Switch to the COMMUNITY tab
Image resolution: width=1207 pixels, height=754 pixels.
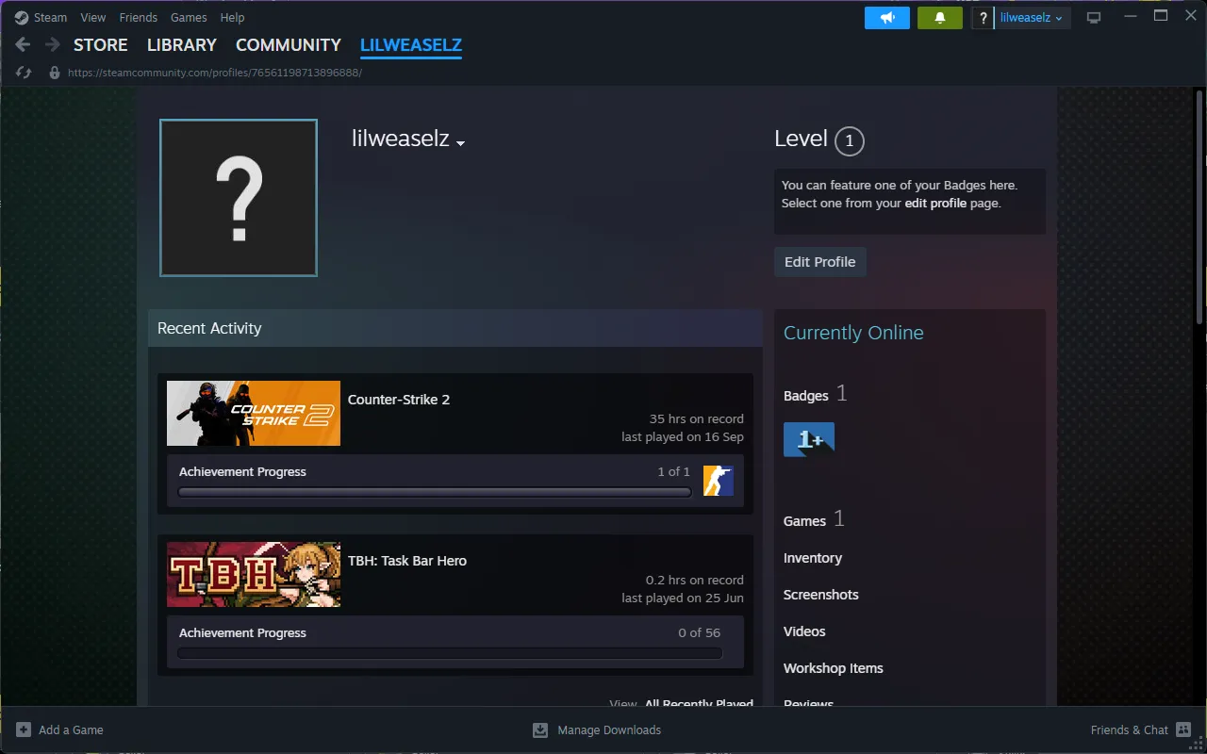click(289, 45)
